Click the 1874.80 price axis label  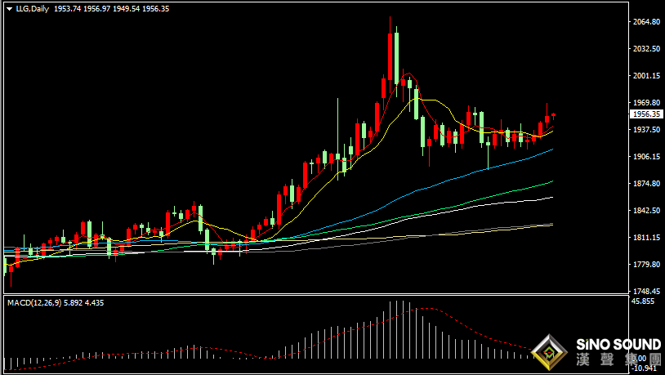pyautogui.click(x=647, y=184)
